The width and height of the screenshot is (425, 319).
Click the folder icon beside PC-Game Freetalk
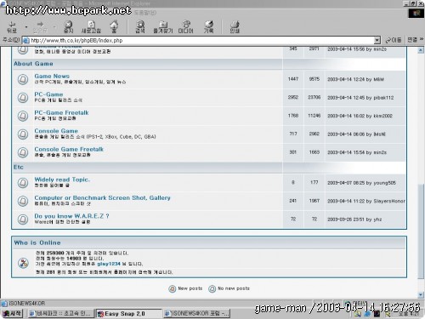[23, 116]
